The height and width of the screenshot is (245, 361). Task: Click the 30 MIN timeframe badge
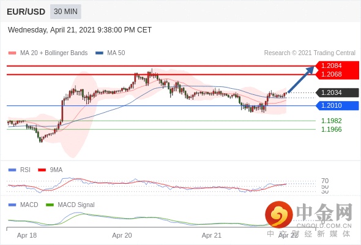65,12
